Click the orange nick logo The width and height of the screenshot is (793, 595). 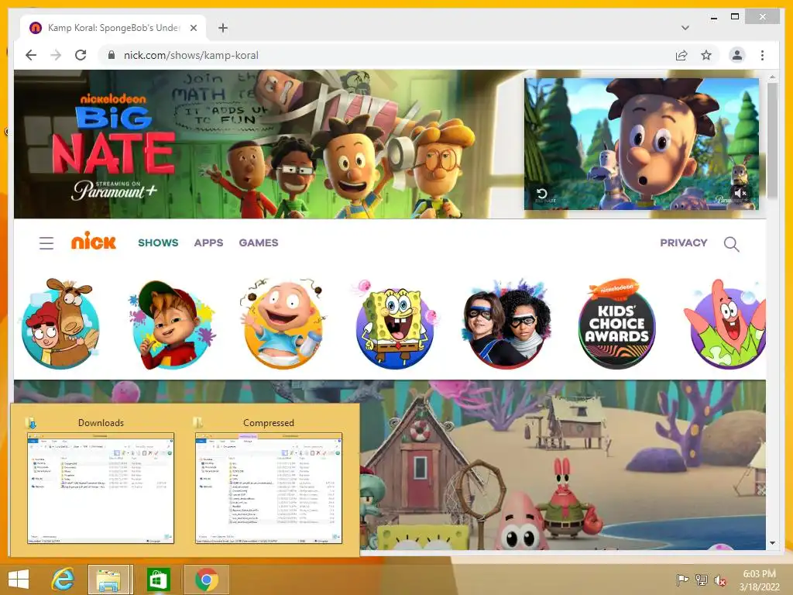click(94, 241)
